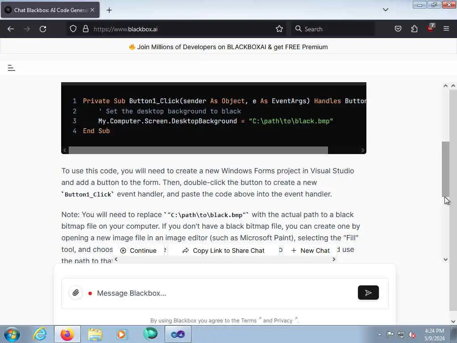
Task: Click the code block scroll right arrow
Action: pyautogui.click(x=362, y=150)
